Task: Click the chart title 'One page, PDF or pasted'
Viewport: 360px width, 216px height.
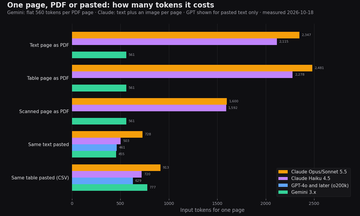Action: (111, 5)
